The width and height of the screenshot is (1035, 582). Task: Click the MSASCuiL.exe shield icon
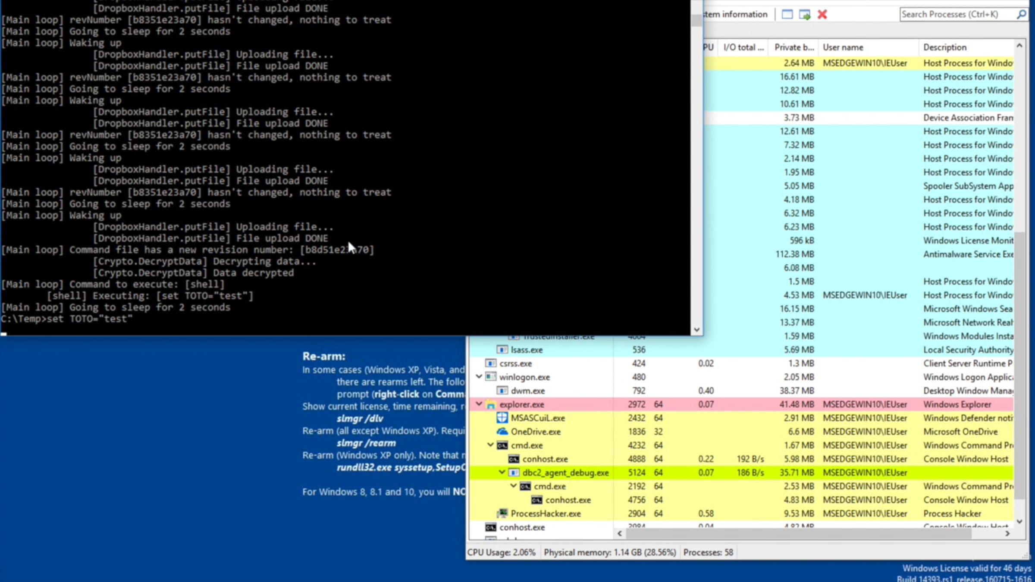coord(502,418)
